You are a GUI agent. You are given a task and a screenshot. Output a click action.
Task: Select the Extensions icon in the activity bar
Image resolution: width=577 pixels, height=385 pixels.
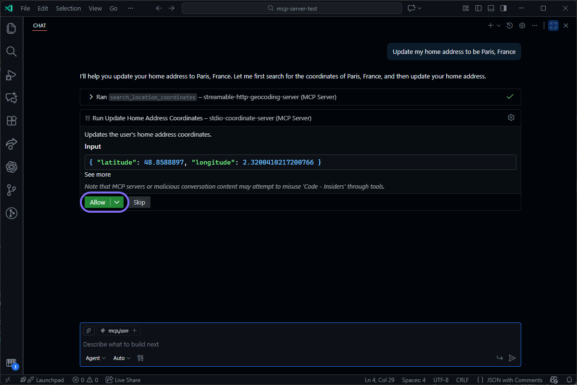[12, 121]
